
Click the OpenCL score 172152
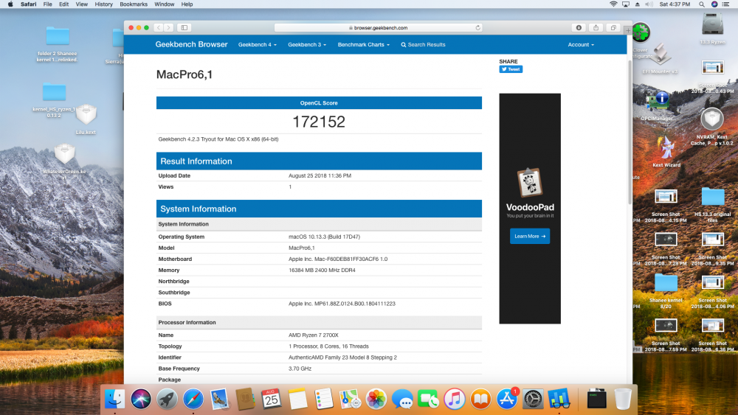coord(319,122)
